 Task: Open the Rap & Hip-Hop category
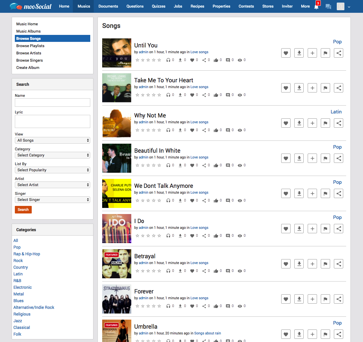pyautogui.click(x=27, y=254)
